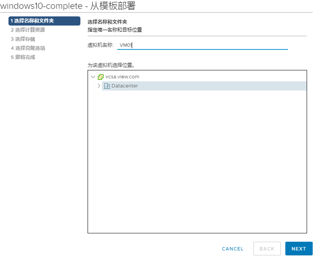Click the Datacenter building icon
This screenshot has height=257, width=315.
(x=107, y=86)
